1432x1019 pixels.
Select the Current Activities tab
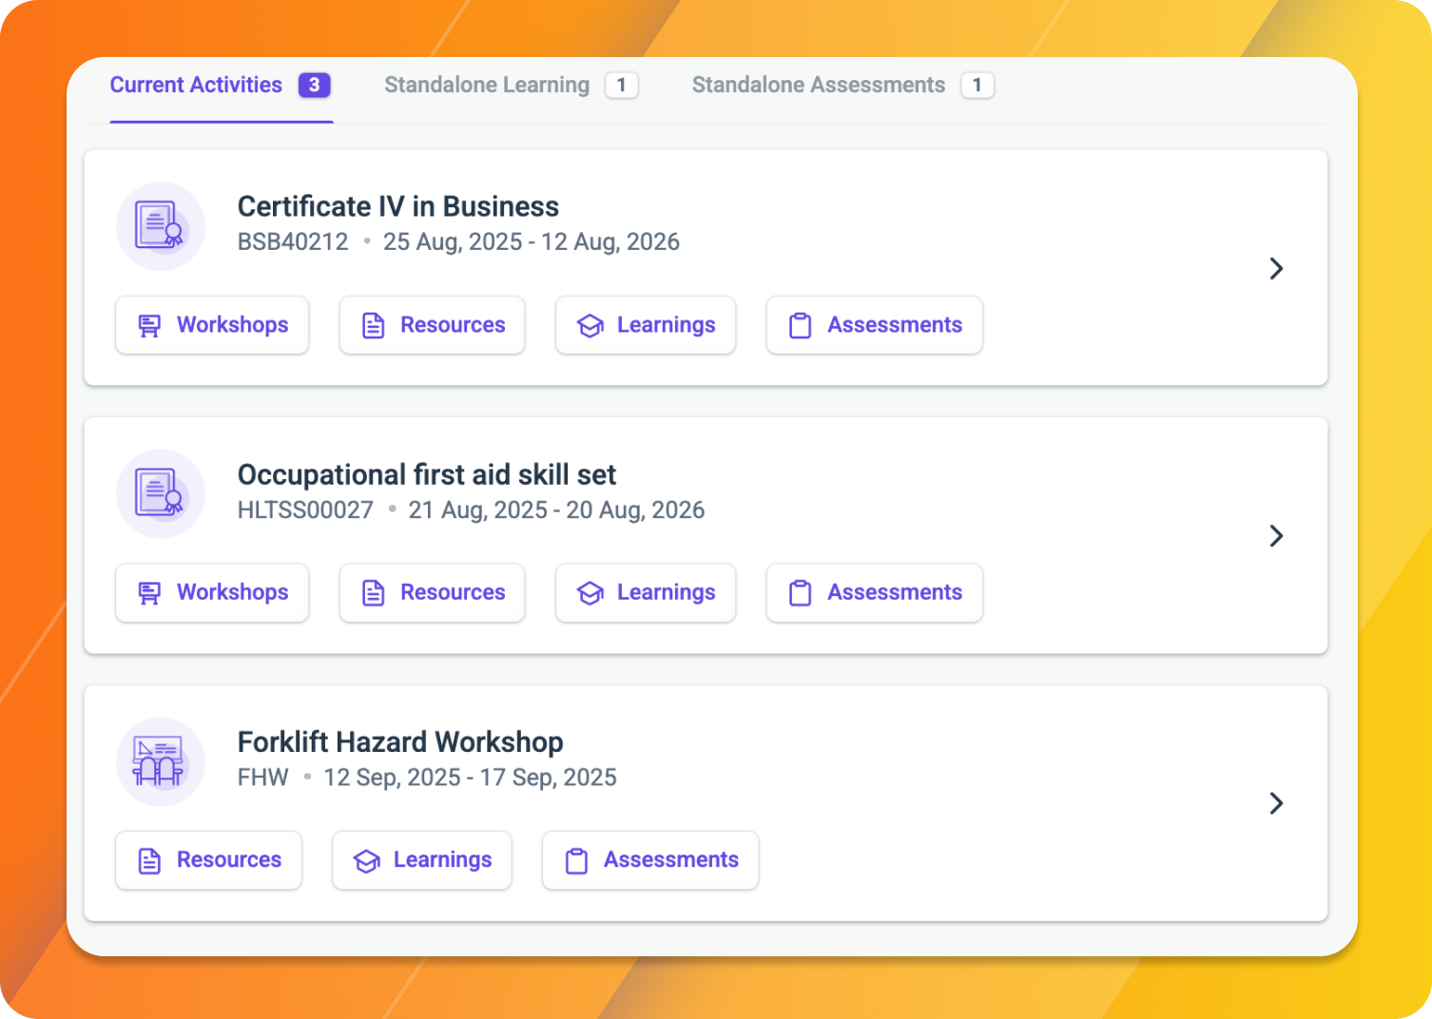195,85
